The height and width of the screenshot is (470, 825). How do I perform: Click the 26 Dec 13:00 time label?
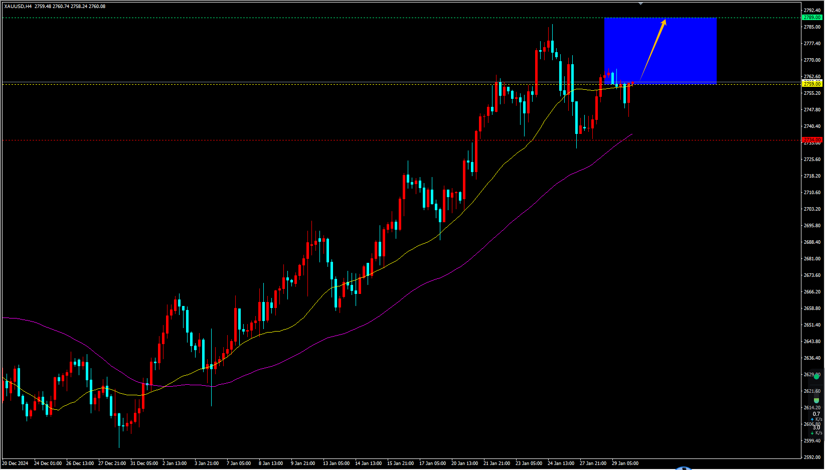(x=80, y=463)
